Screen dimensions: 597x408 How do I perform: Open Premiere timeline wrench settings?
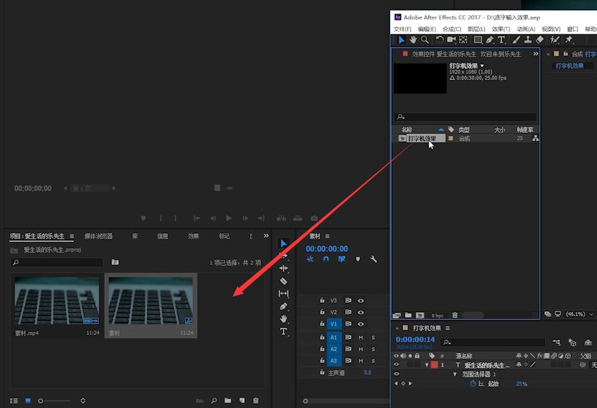pyautogui.click(x=374, y=259)
